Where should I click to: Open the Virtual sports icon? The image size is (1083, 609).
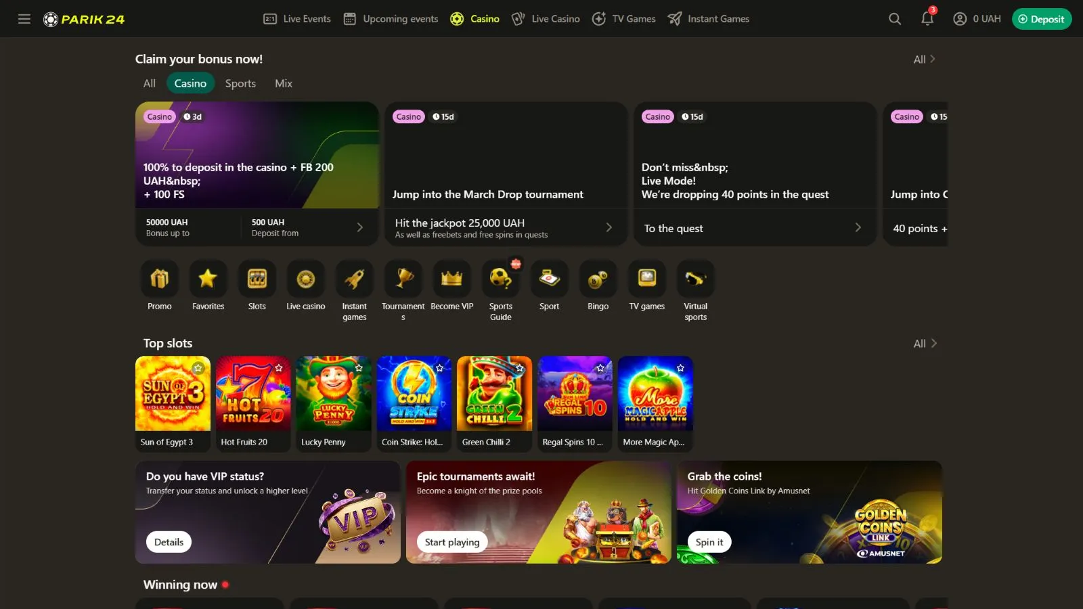(696, 279)
